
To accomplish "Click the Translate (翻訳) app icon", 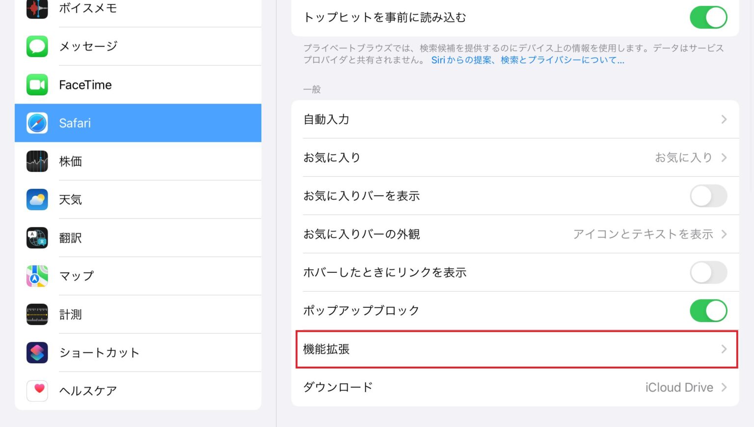I will pos(37,238).
